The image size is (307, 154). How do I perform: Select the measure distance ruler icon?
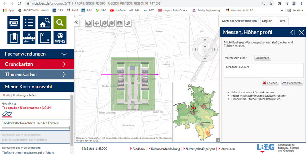[x=28, y=38]
